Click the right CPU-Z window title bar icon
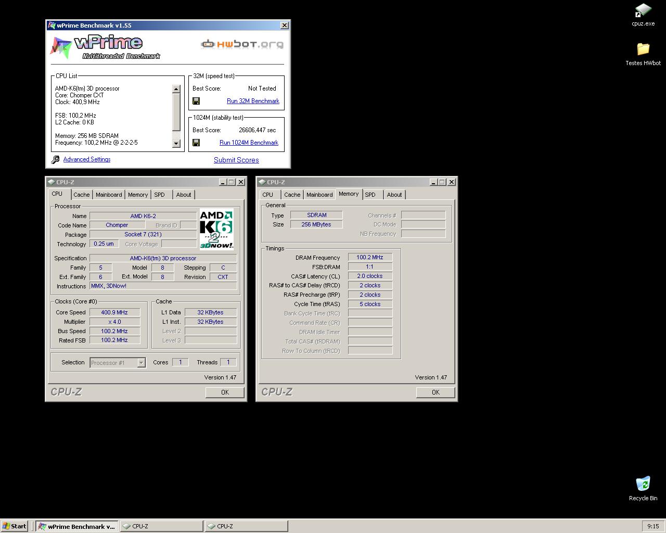 click(262, 182)
